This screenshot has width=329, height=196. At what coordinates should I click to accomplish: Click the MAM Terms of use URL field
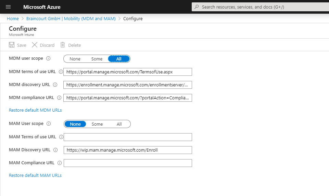(128, 137)
